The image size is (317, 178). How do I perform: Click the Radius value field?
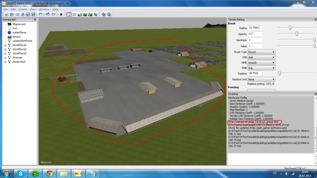click(x=255, y=28)
